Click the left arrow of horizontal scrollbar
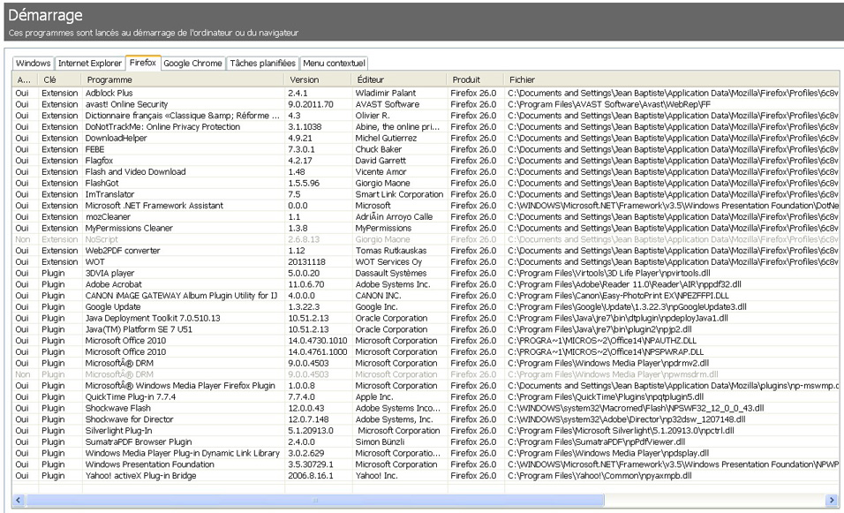Screen dimensions: 844x513 [18, 500]
